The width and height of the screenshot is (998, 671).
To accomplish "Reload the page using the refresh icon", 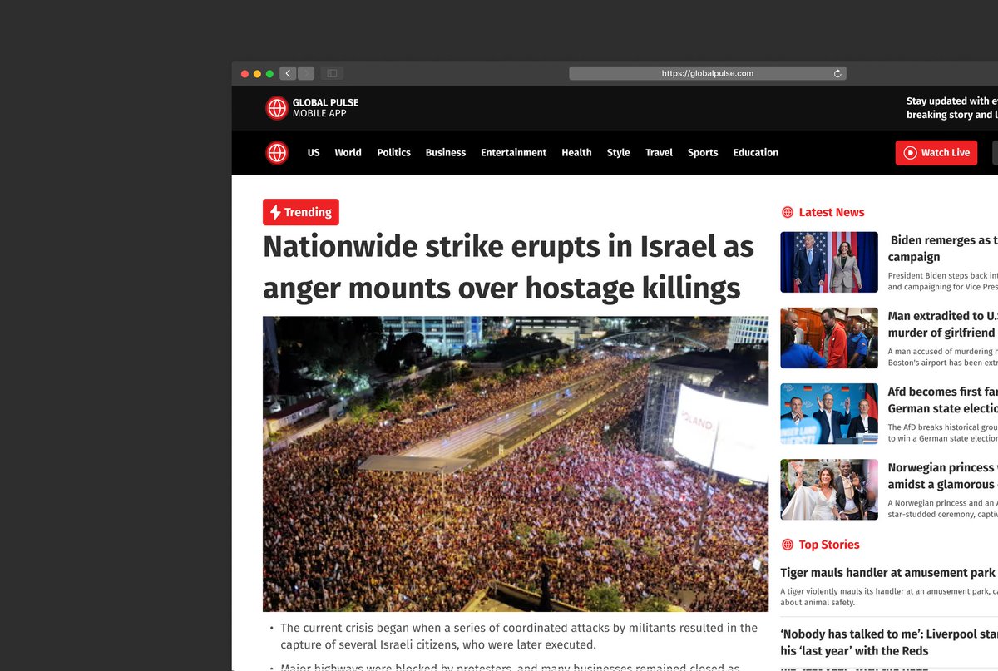I will coord(837,73).
